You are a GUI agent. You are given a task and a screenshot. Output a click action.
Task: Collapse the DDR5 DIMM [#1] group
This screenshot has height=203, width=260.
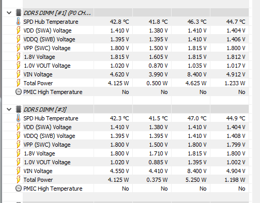pyautogui.click(x=9, y=13)
